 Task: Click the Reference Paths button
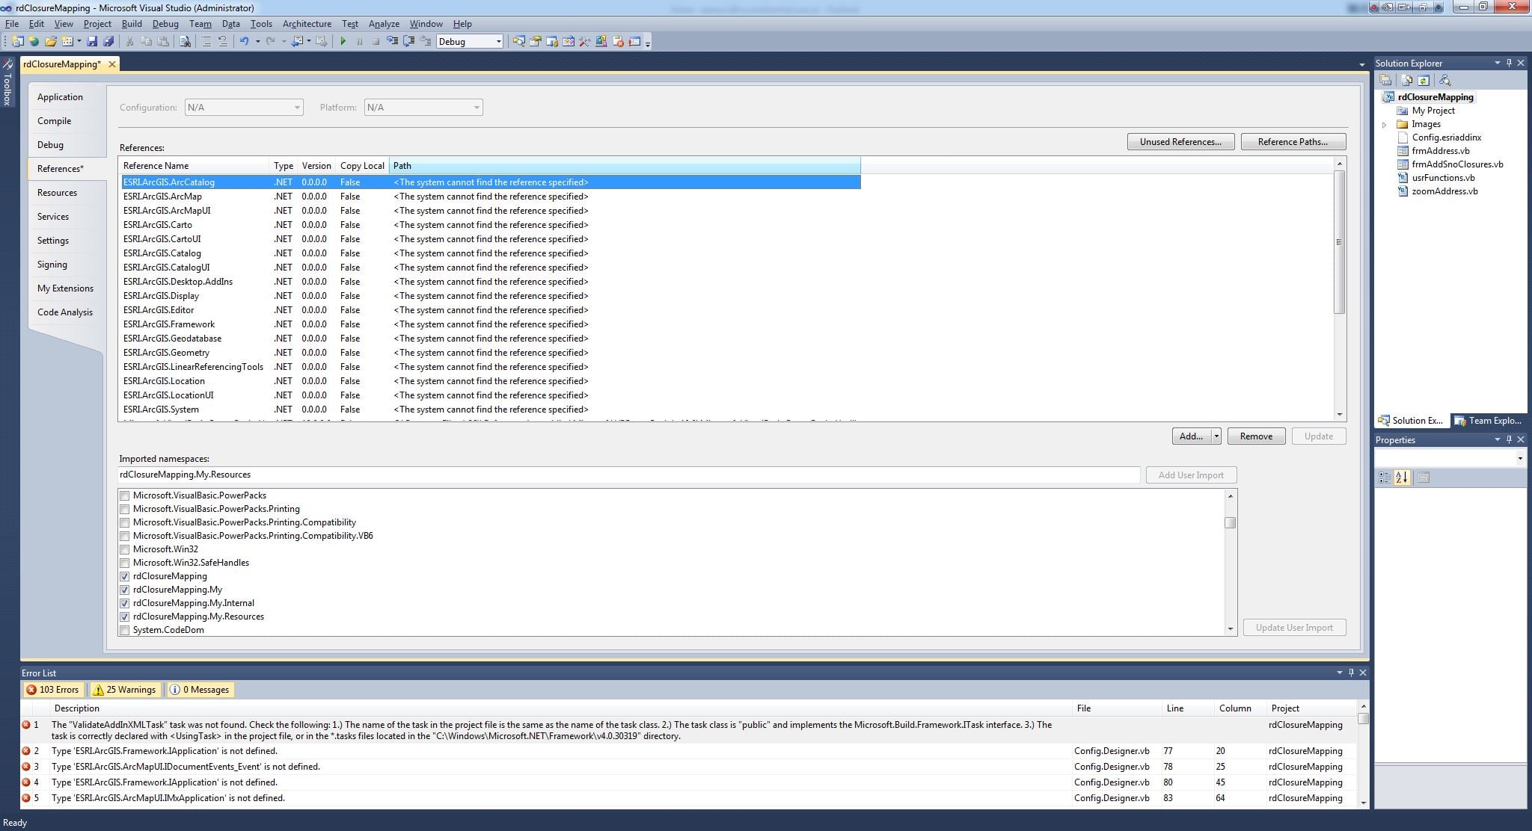tap(1293, 142)
